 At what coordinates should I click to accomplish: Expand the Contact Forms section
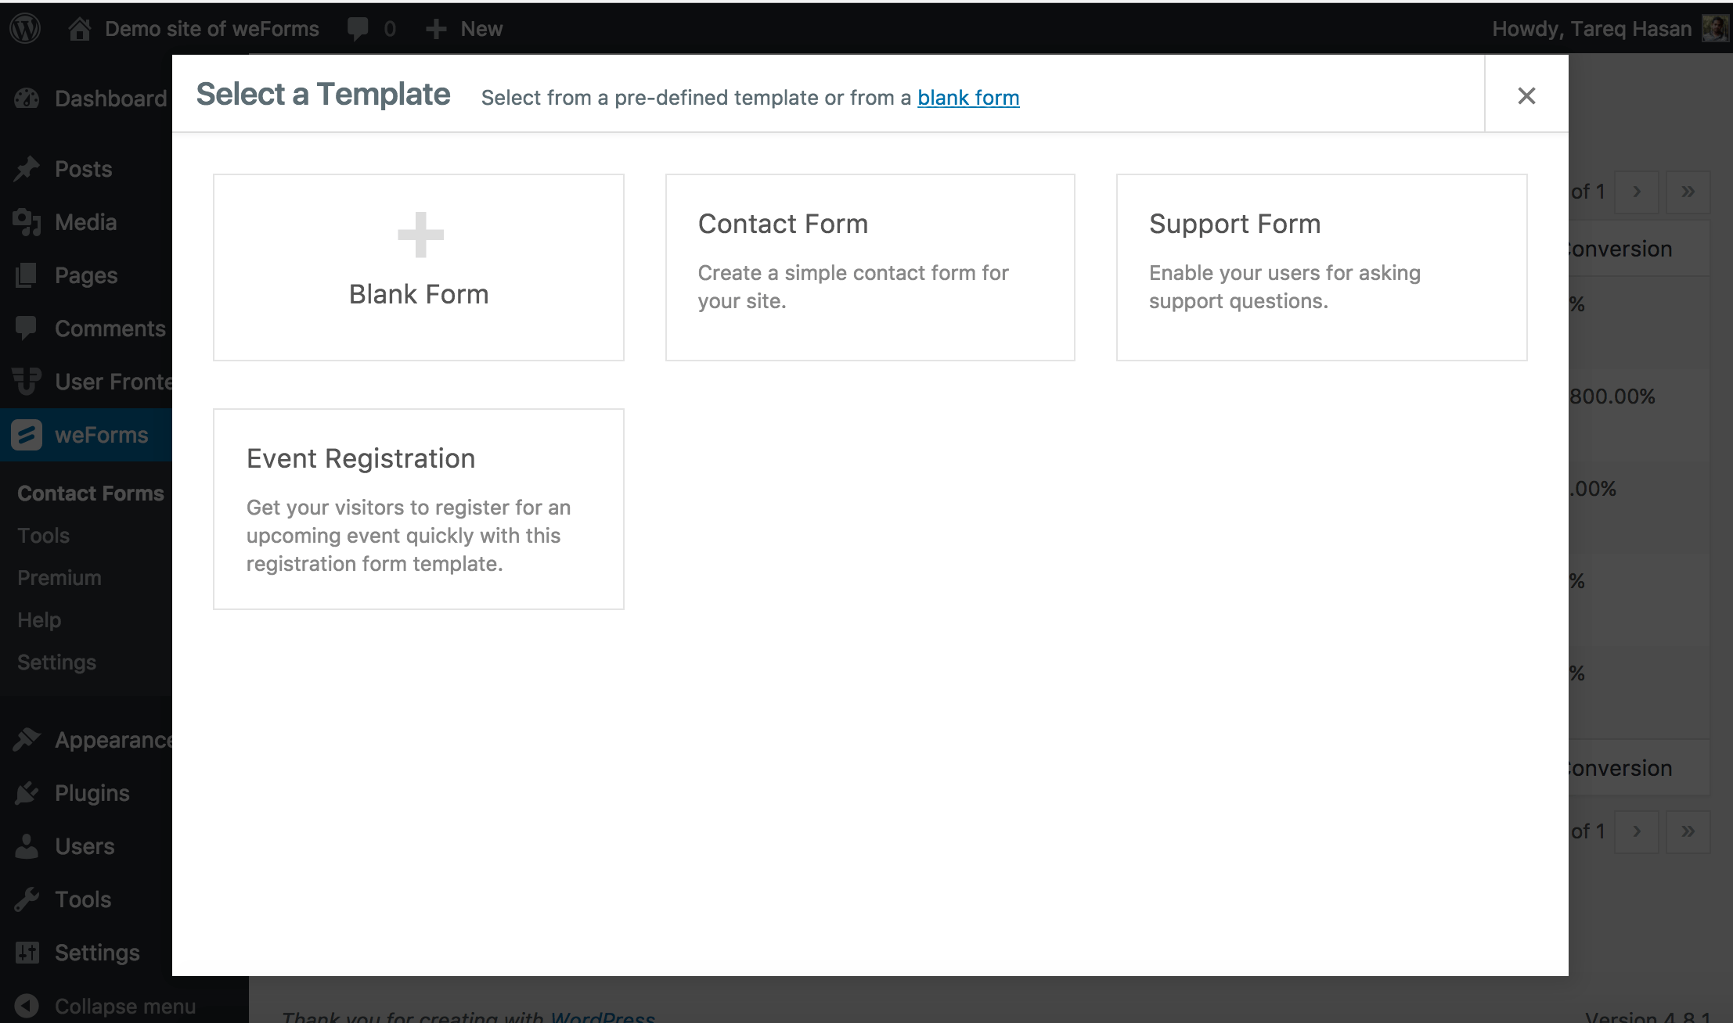pos(90,492)
